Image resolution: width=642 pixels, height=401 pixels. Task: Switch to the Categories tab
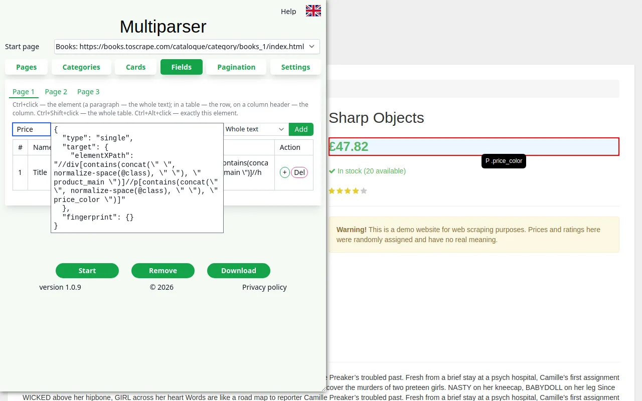coord(81,67)
